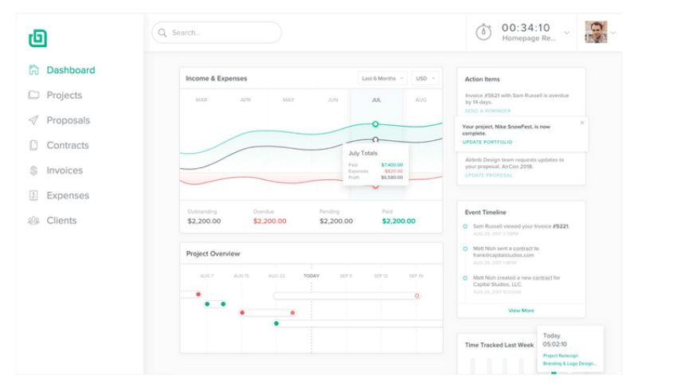The image size is (689, 391).
Task: Select the MAR month label
Action: [x=202, y=100]
